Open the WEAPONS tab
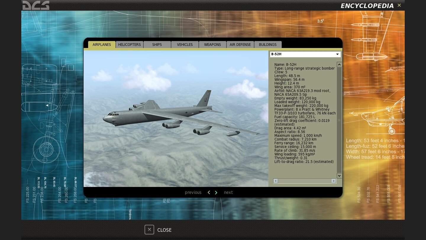Screen dimensions: 426x240 (x=212, y=44)
